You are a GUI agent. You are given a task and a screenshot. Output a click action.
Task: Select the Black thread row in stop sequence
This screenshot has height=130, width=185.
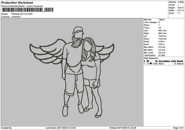164,64
